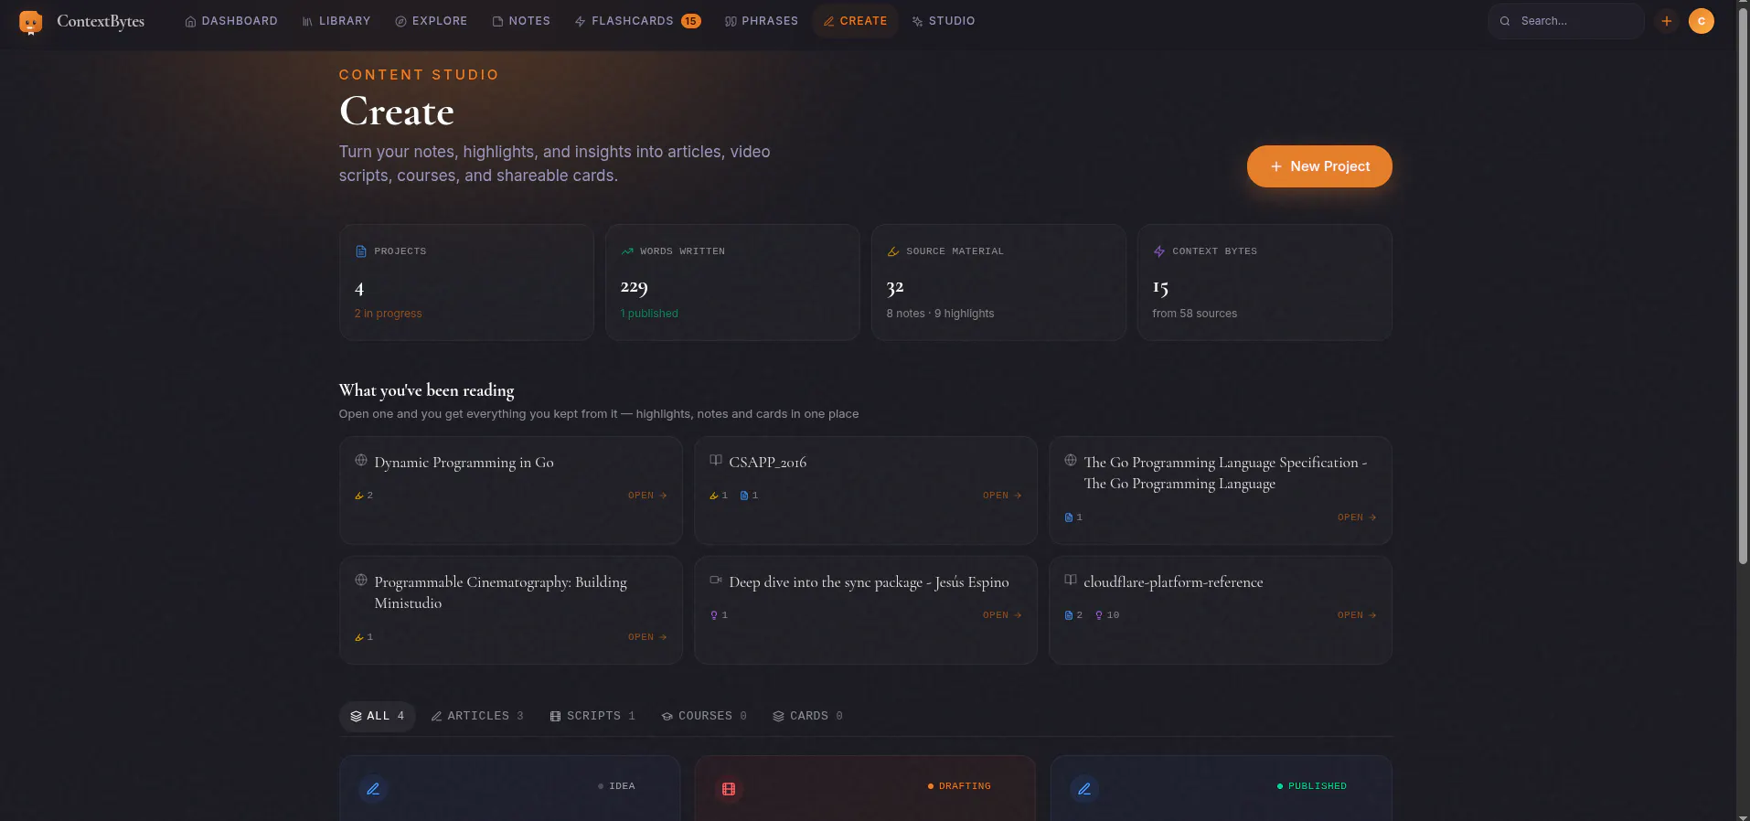Open the CSAPP_2016 card title
The width and height of the screenshot is (1750, 821).
(768, 463)
